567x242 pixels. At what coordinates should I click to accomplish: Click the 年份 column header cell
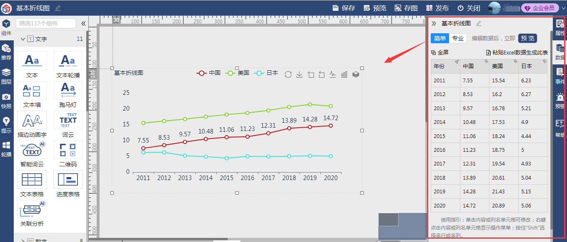(445, 66)
